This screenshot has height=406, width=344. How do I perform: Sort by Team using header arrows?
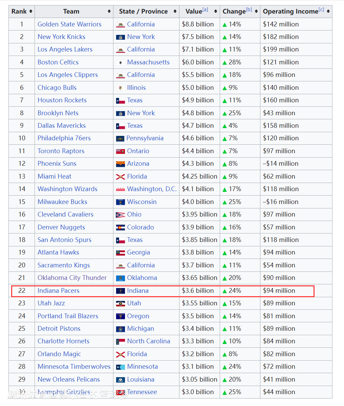point(109,12)
